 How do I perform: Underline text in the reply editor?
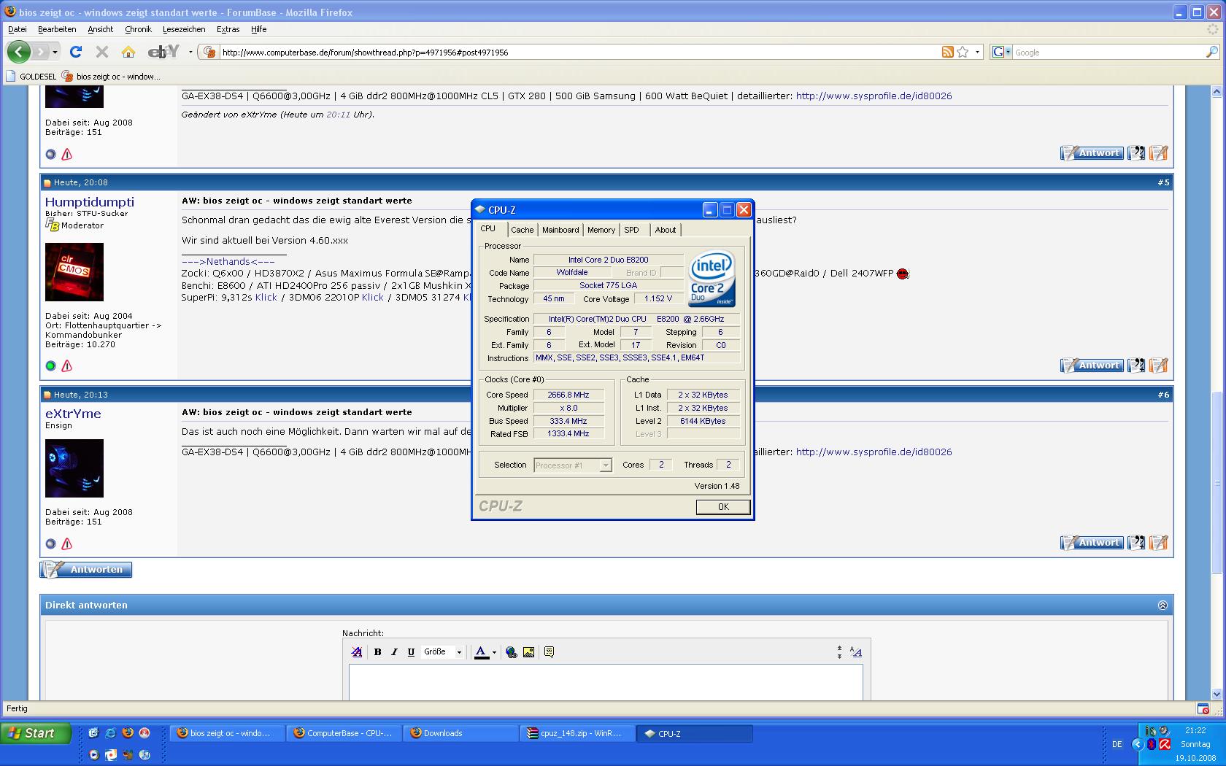[x=411, y=652]
